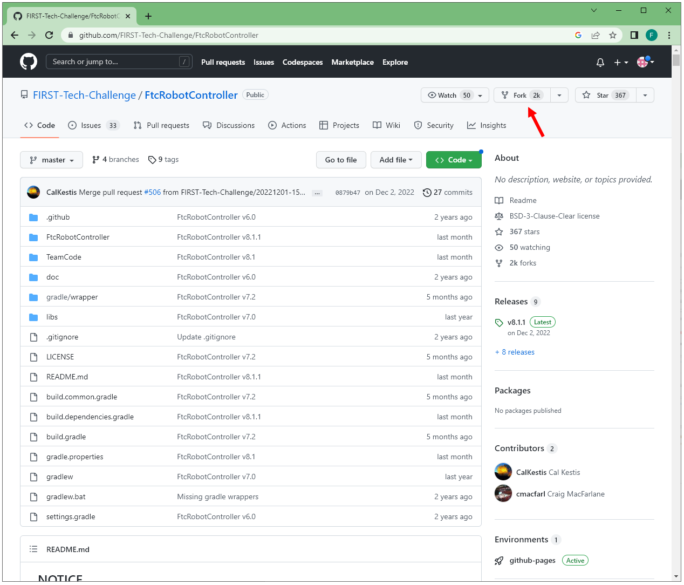Open github-pages environment link

click(532, 560)
